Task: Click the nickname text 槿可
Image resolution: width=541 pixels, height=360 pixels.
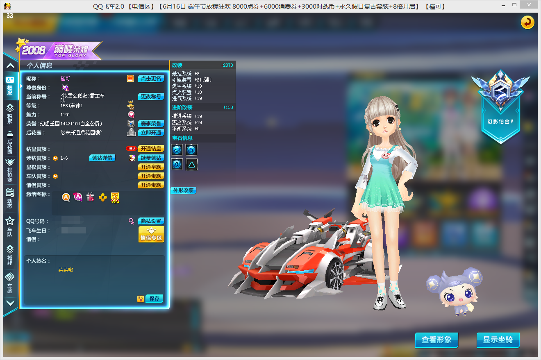Action: [x=66, y=79]
